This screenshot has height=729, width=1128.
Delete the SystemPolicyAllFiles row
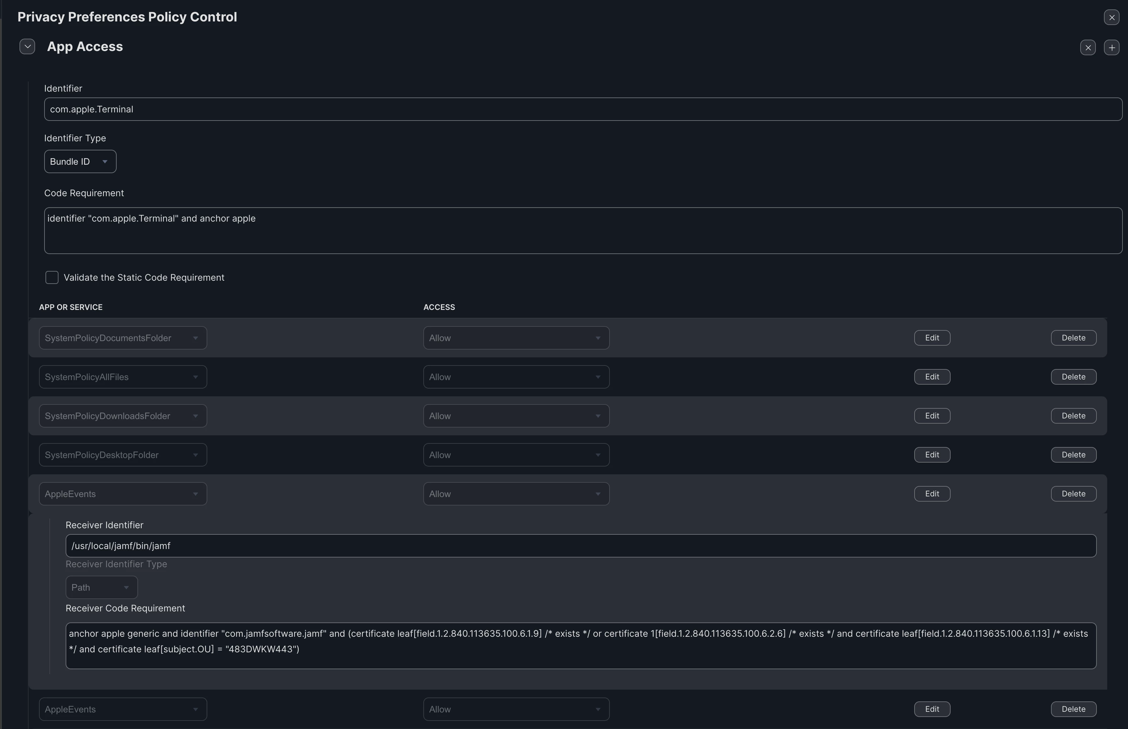click(x=1073, y=377)
